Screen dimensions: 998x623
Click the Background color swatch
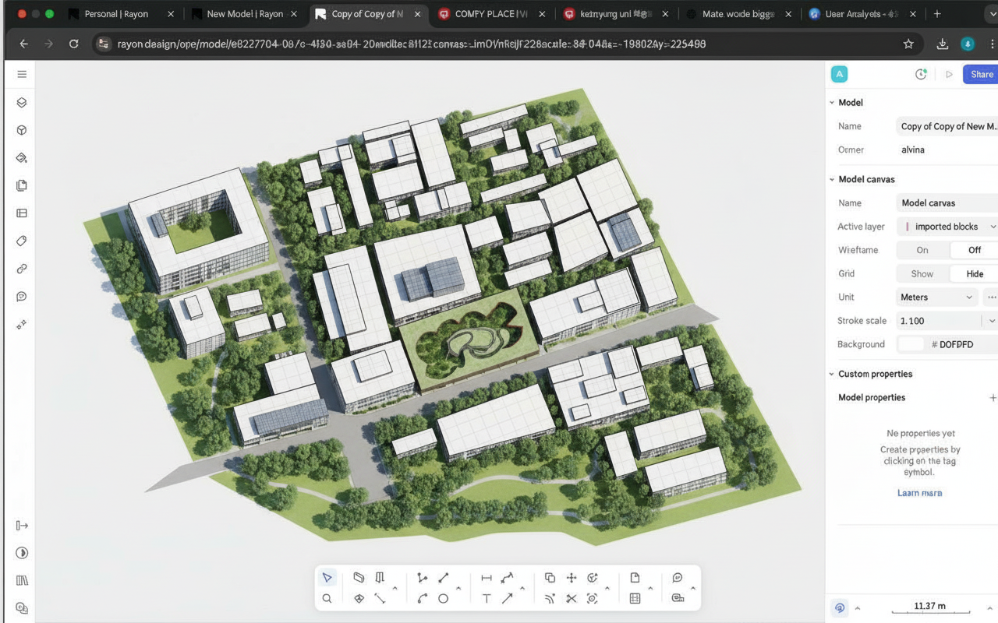pyautogui.click(x=910, y=344)
